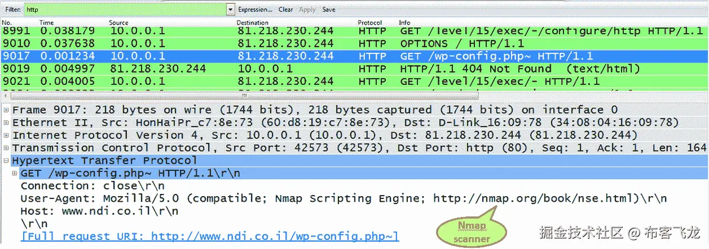Image resolution: width=709 pixels, height=249 pixels.
Task: Select packet 8991 GET /level/15/exec/-/configure/http
Action: point(354,31)
